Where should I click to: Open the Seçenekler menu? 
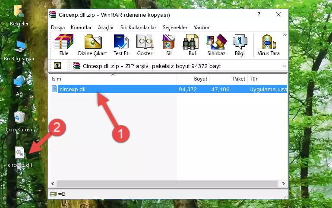[x=175, y=28]
